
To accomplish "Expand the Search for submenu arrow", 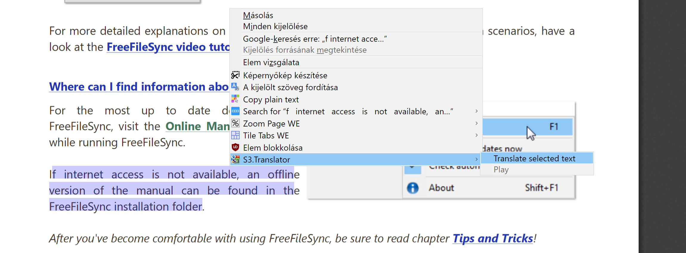I will click(477, 111).
